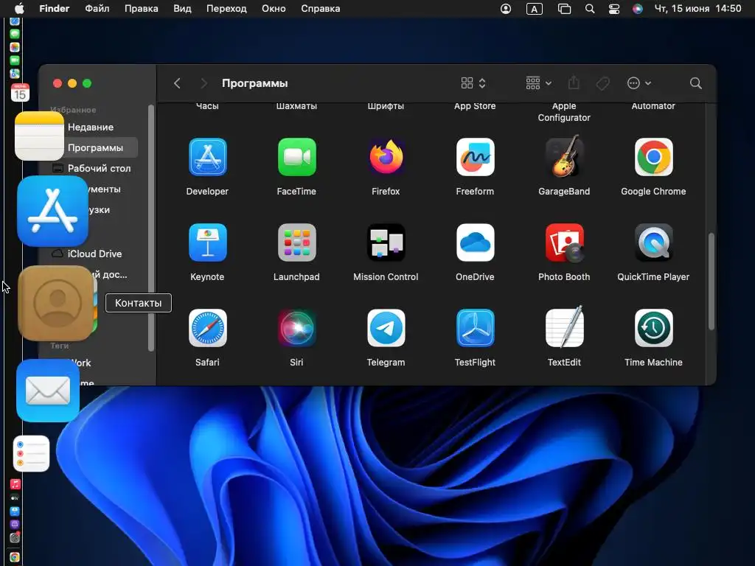This screenshot has width=755, height=566.
Task: Click the sidebar vertical scrollbar
Action: [150, 228]
